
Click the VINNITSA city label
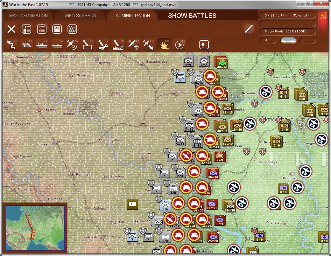(67, 57)
